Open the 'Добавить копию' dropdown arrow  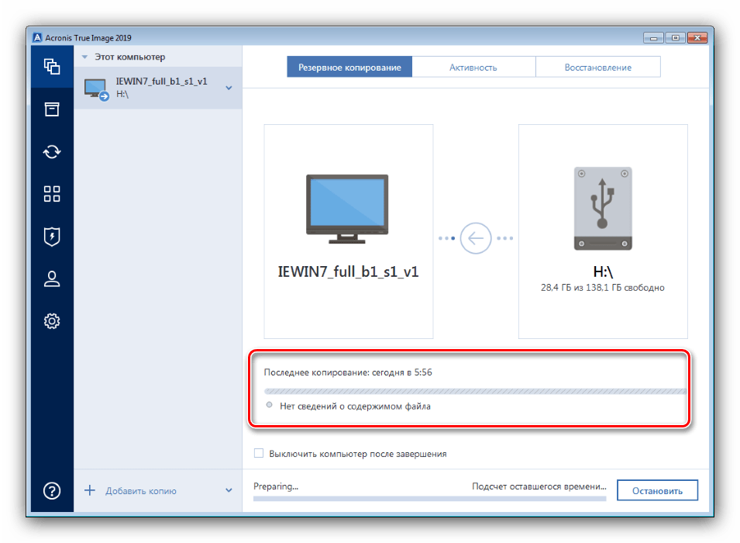pos(229,490)
